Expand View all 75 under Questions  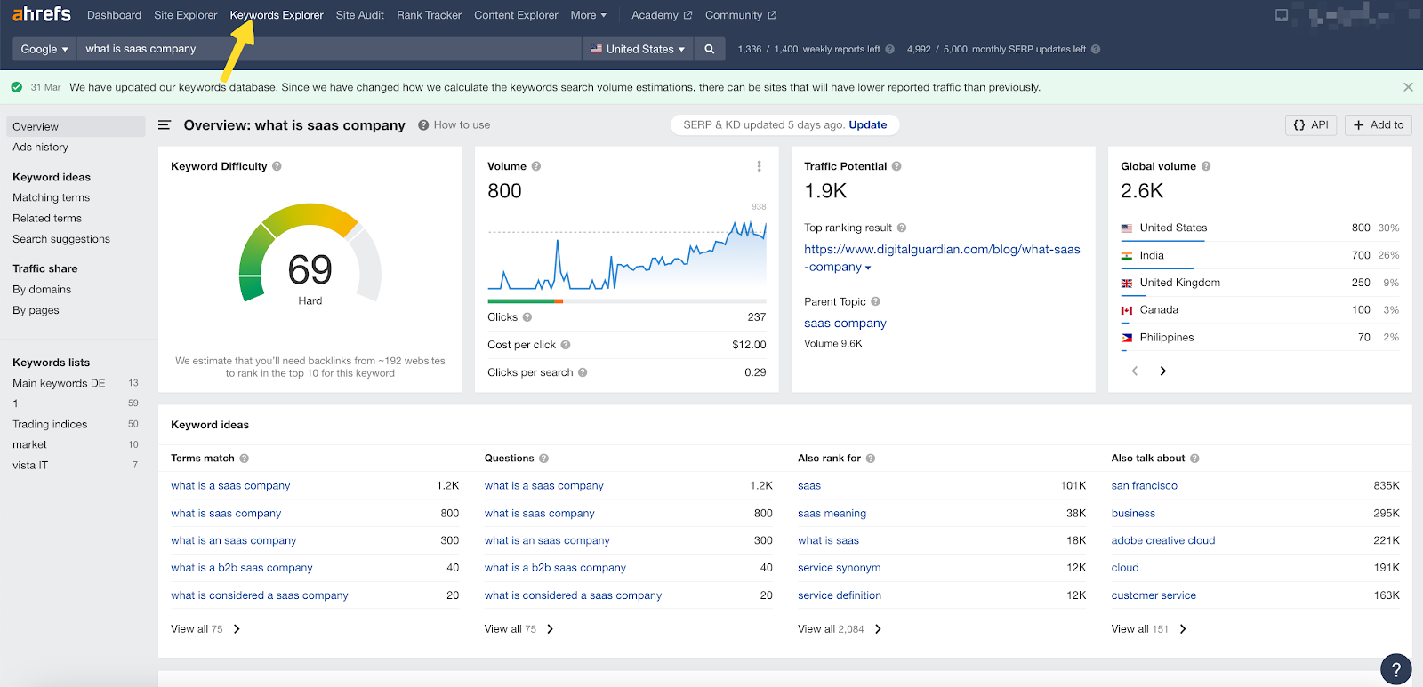click(x=519, y=628)
